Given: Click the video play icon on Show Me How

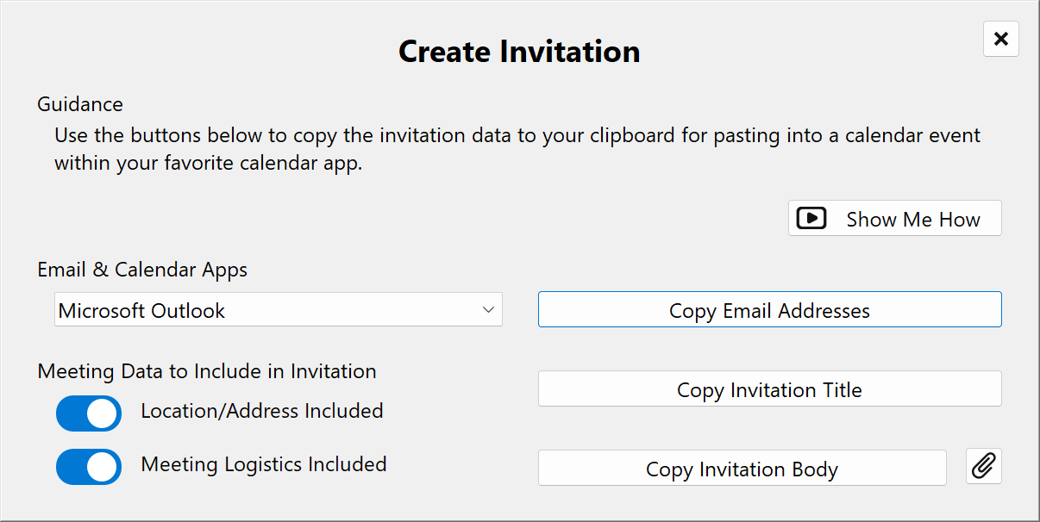Looking at the screenshot, I should coord(811,218).
